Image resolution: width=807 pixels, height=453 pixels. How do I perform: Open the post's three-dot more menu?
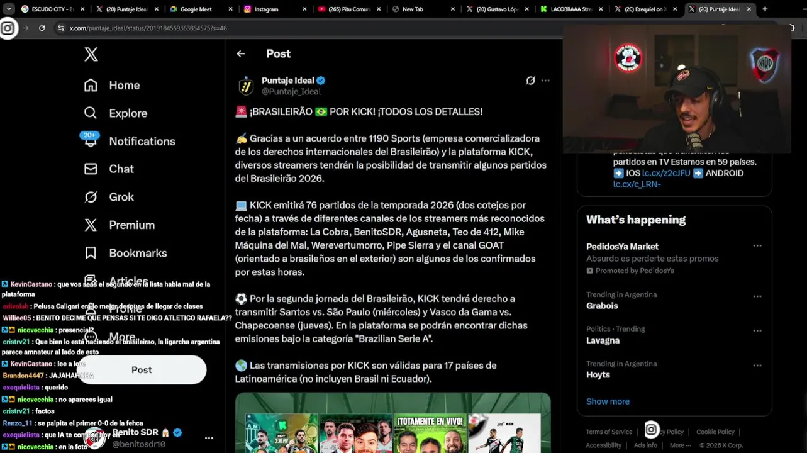[x=545, y=81]
